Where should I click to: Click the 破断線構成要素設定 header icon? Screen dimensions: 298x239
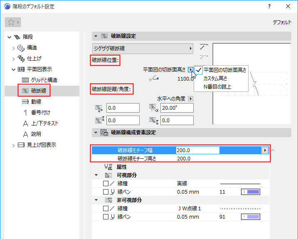pos(104,133)
